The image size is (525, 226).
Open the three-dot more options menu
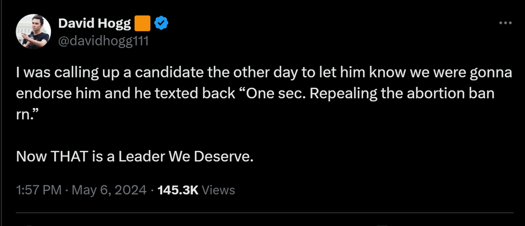[x=505, y=23]
